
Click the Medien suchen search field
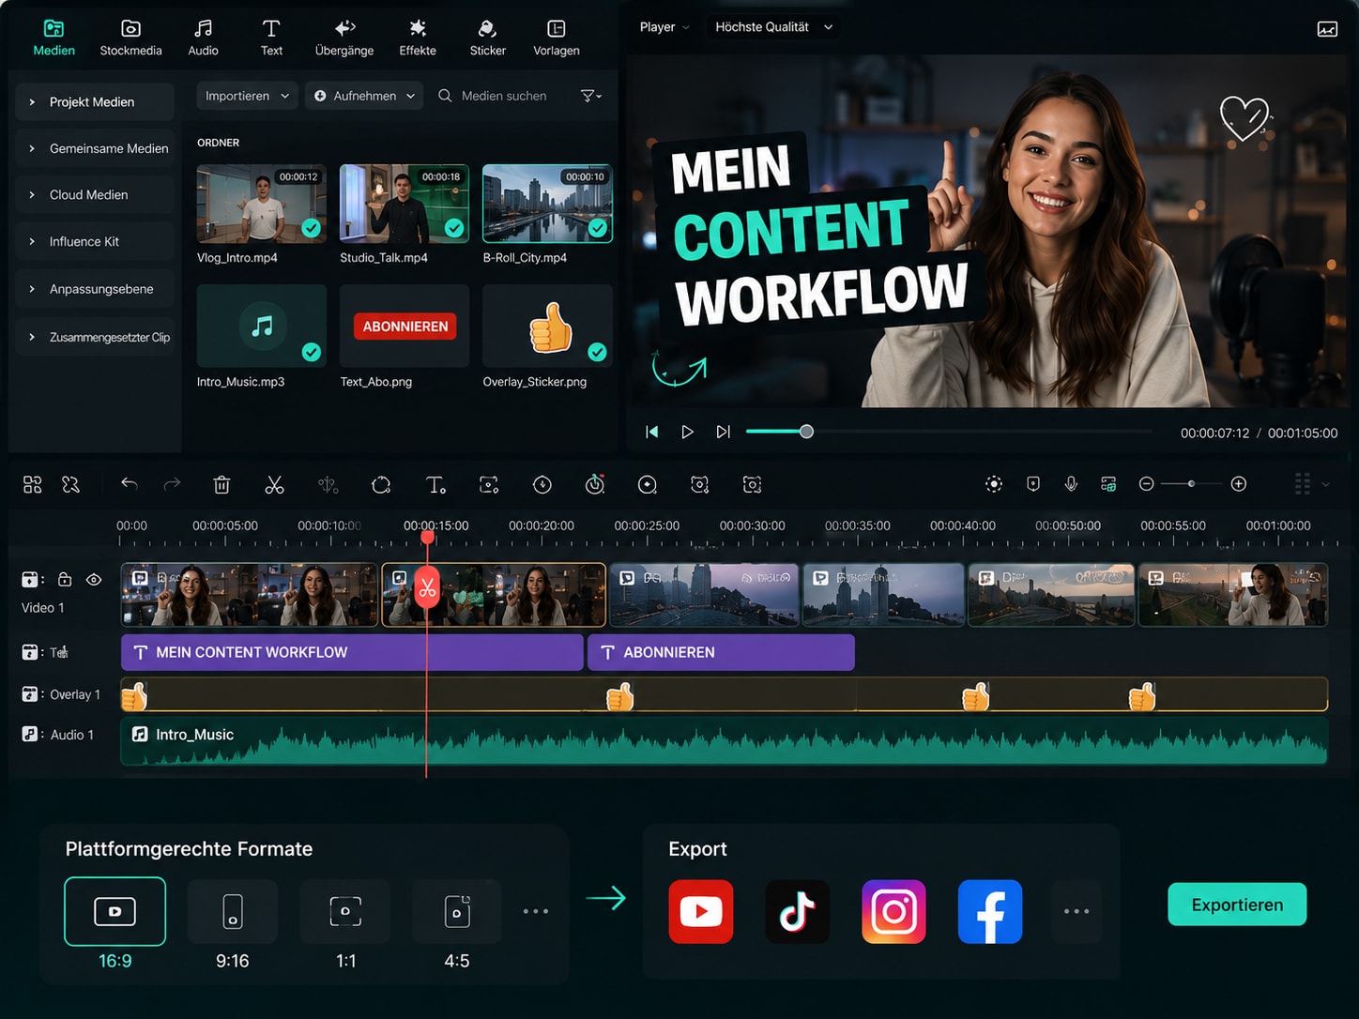503,96
